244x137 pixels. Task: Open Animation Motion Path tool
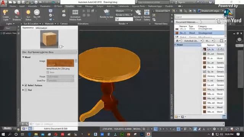pyautogui.click(x=75, y=15)
